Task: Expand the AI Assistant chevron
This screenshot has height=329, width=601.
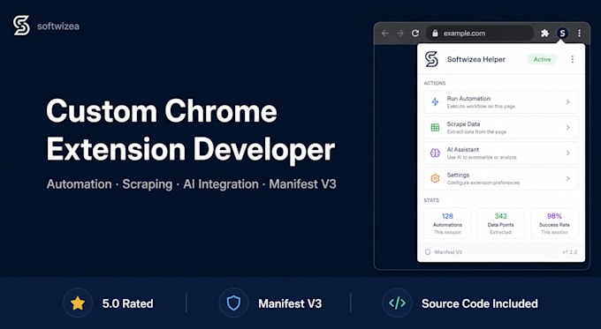Action: pyautogui.click(x=568, y=153)
